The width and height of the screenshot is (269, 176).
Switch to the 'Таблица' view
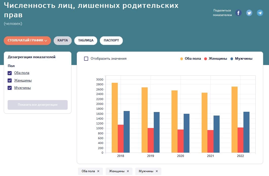86,40
